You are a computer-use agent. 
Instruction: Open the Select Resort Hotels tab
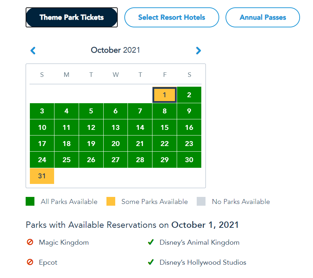172,17
